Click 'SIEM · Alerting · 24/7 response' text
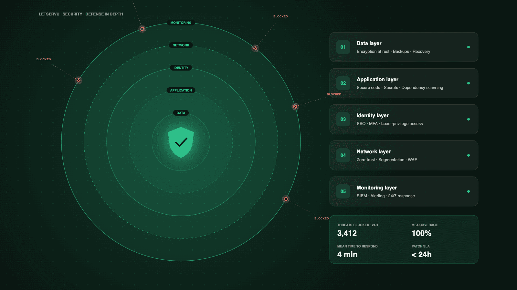Image resolution: width=517 pixels, height=290 pixels. pyautogui.click(x=386, y=196)
